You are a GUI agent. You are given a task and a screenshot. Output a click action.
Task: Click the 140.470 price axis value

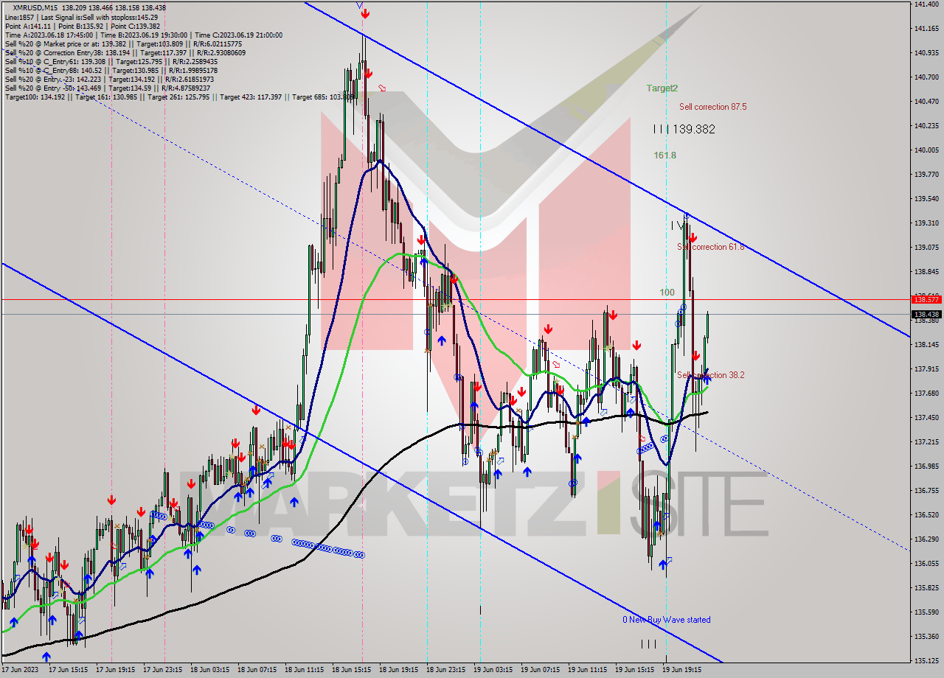coord(926,102)
